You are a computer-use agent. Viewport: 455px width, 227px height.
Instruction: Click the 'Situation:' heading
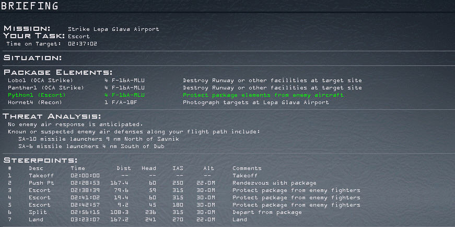[x=32, y=58]
